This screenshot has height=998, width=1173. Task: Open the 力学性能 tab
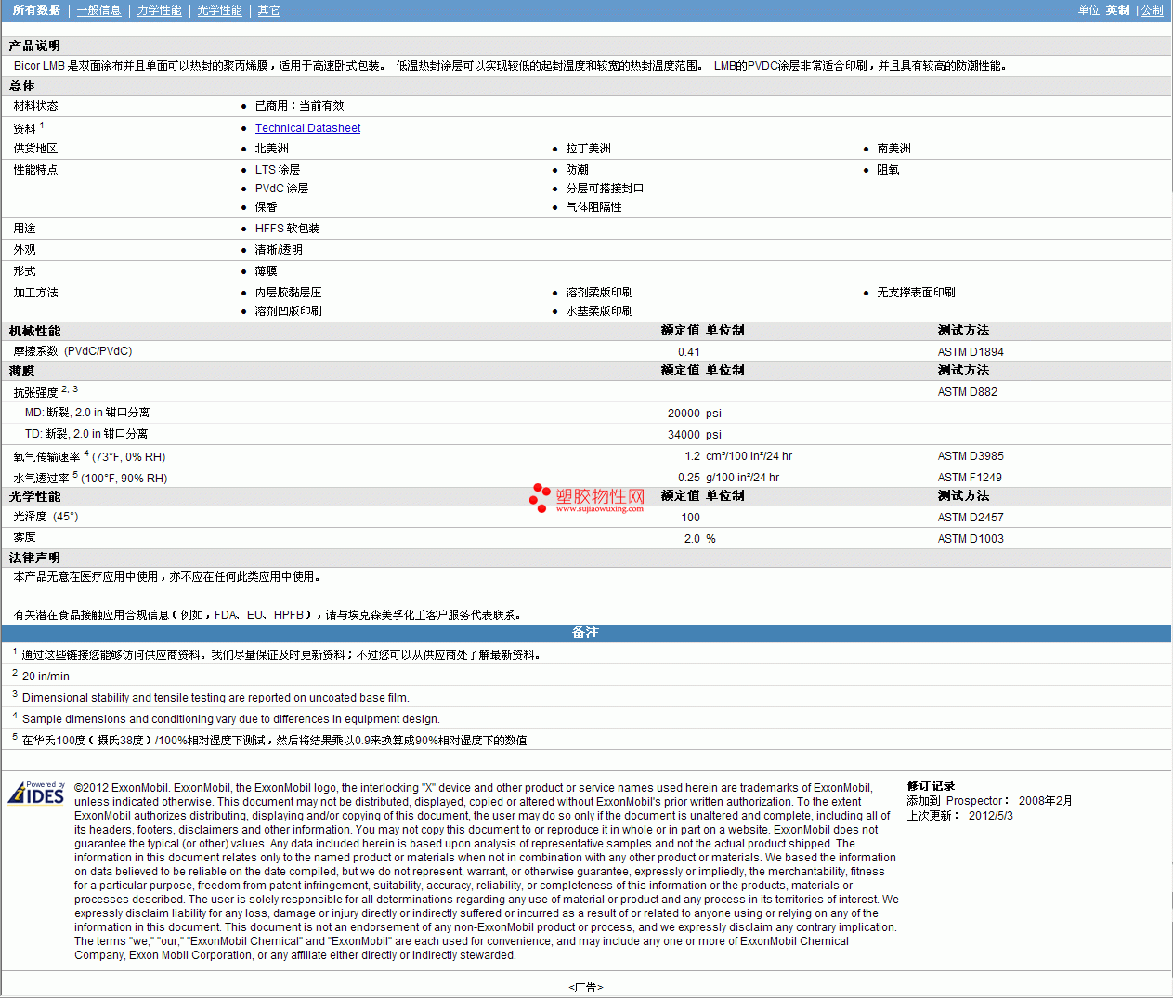[x=159, y=10]
